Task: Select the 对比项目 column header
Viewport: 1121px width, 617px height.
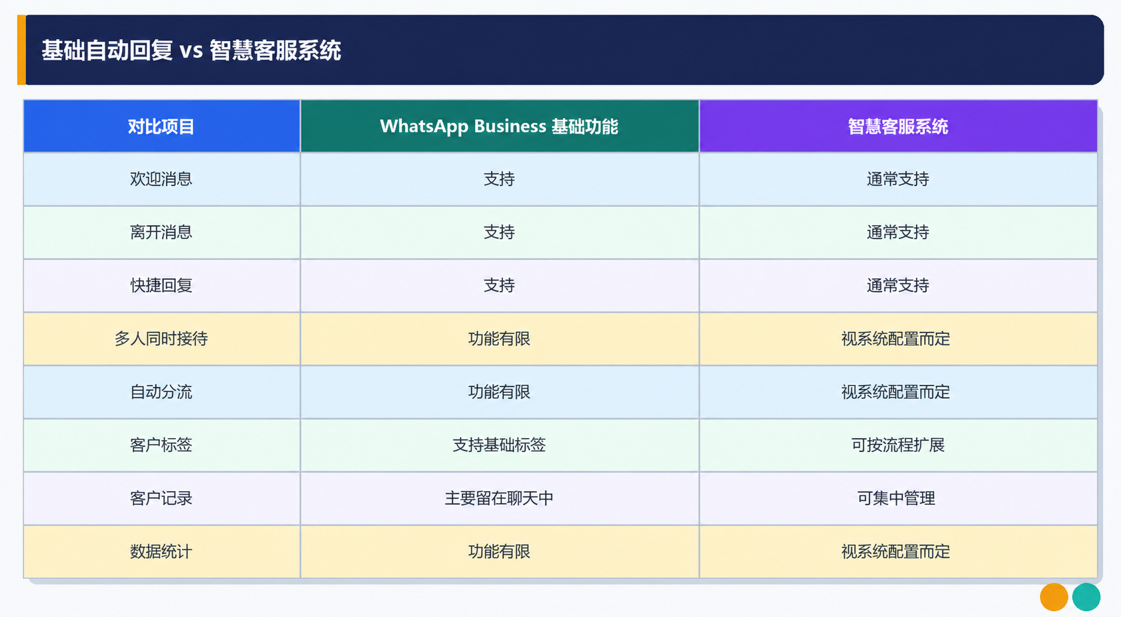Action: click(162, 126)
